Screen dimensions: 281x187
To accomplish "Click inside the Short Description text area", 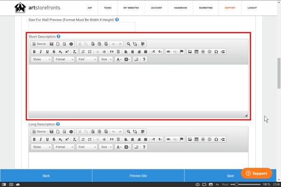I will tap(138, 87).
